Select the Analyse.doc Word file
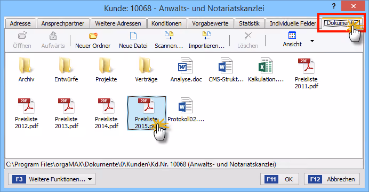Image resolution: width=369 pixels, height=192 pixels. point(186,70)
